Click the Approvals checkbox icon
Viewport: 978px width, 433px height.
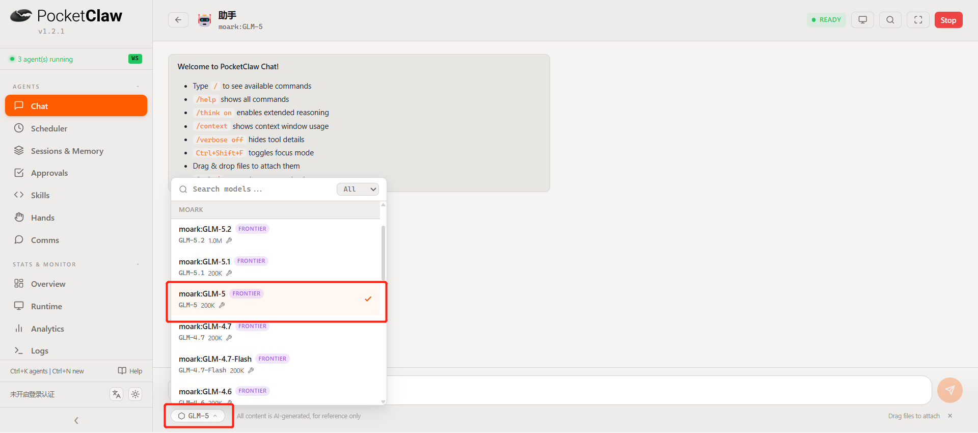click(19, 173)
